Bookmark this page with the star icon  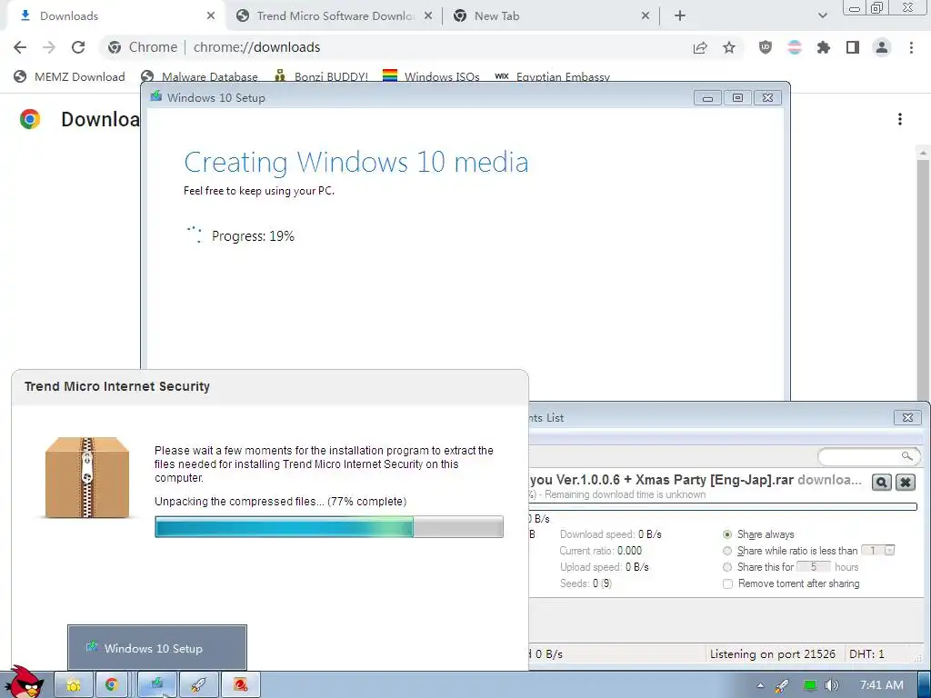(729, 47)
